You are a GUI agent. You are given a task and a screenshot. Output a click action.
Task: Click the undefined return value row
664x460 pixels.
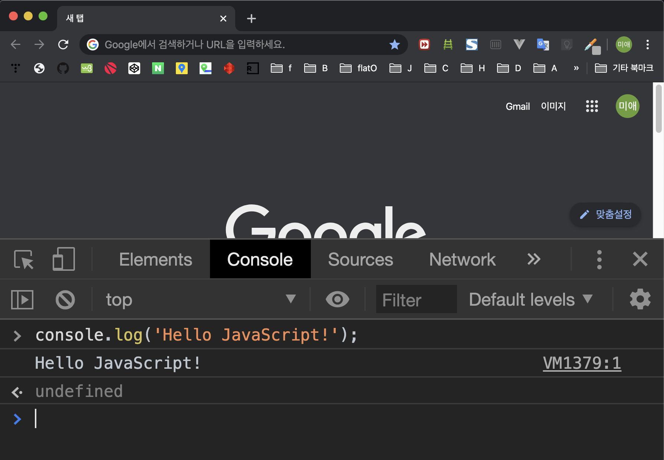point(332,391)
